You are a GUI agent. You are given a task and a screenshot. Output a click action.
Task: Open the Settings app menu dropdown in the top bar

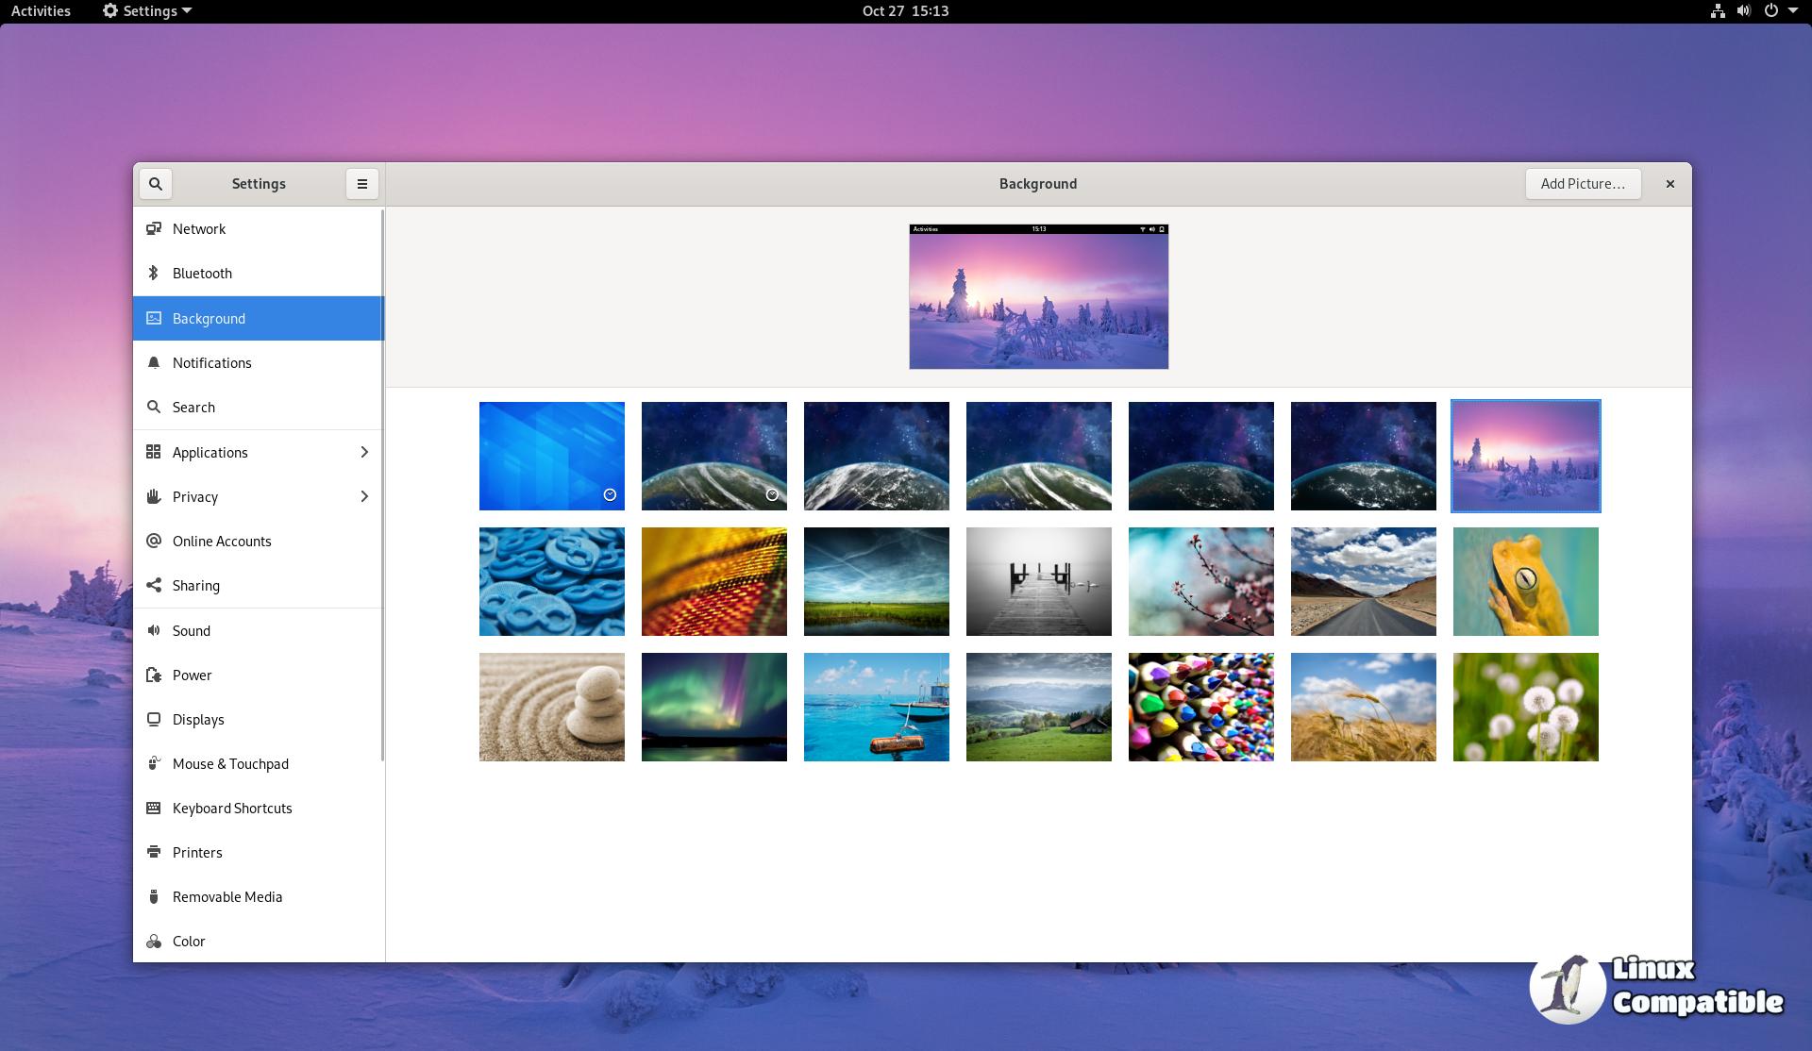(147, 11)
